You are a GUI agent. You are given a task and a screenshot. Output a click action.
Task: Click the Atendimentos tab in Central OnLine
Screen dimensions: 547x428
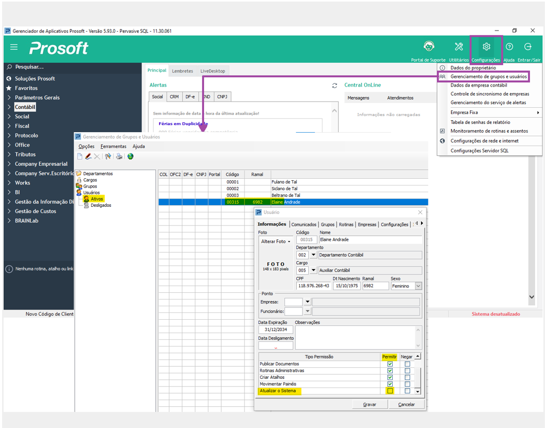point(400,98)
